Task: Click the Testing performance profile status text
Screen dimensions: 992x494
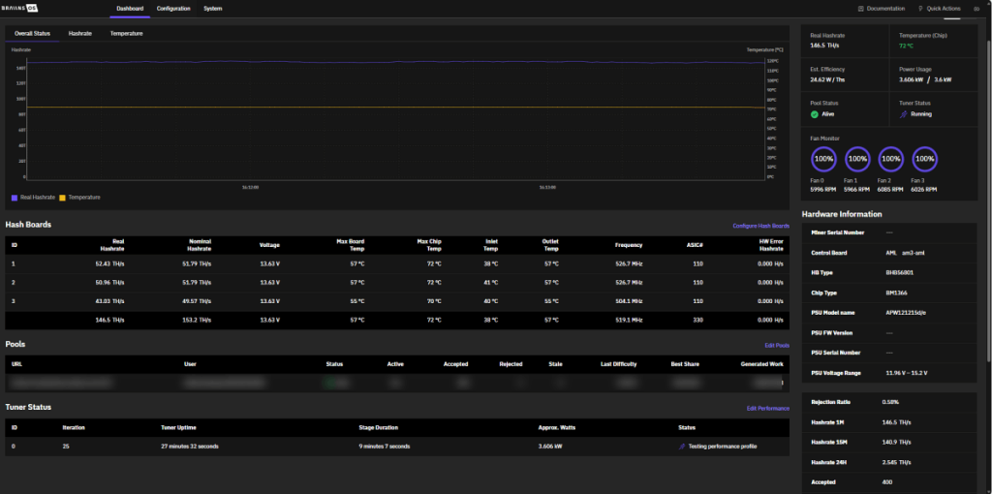Action: [723, 447]
